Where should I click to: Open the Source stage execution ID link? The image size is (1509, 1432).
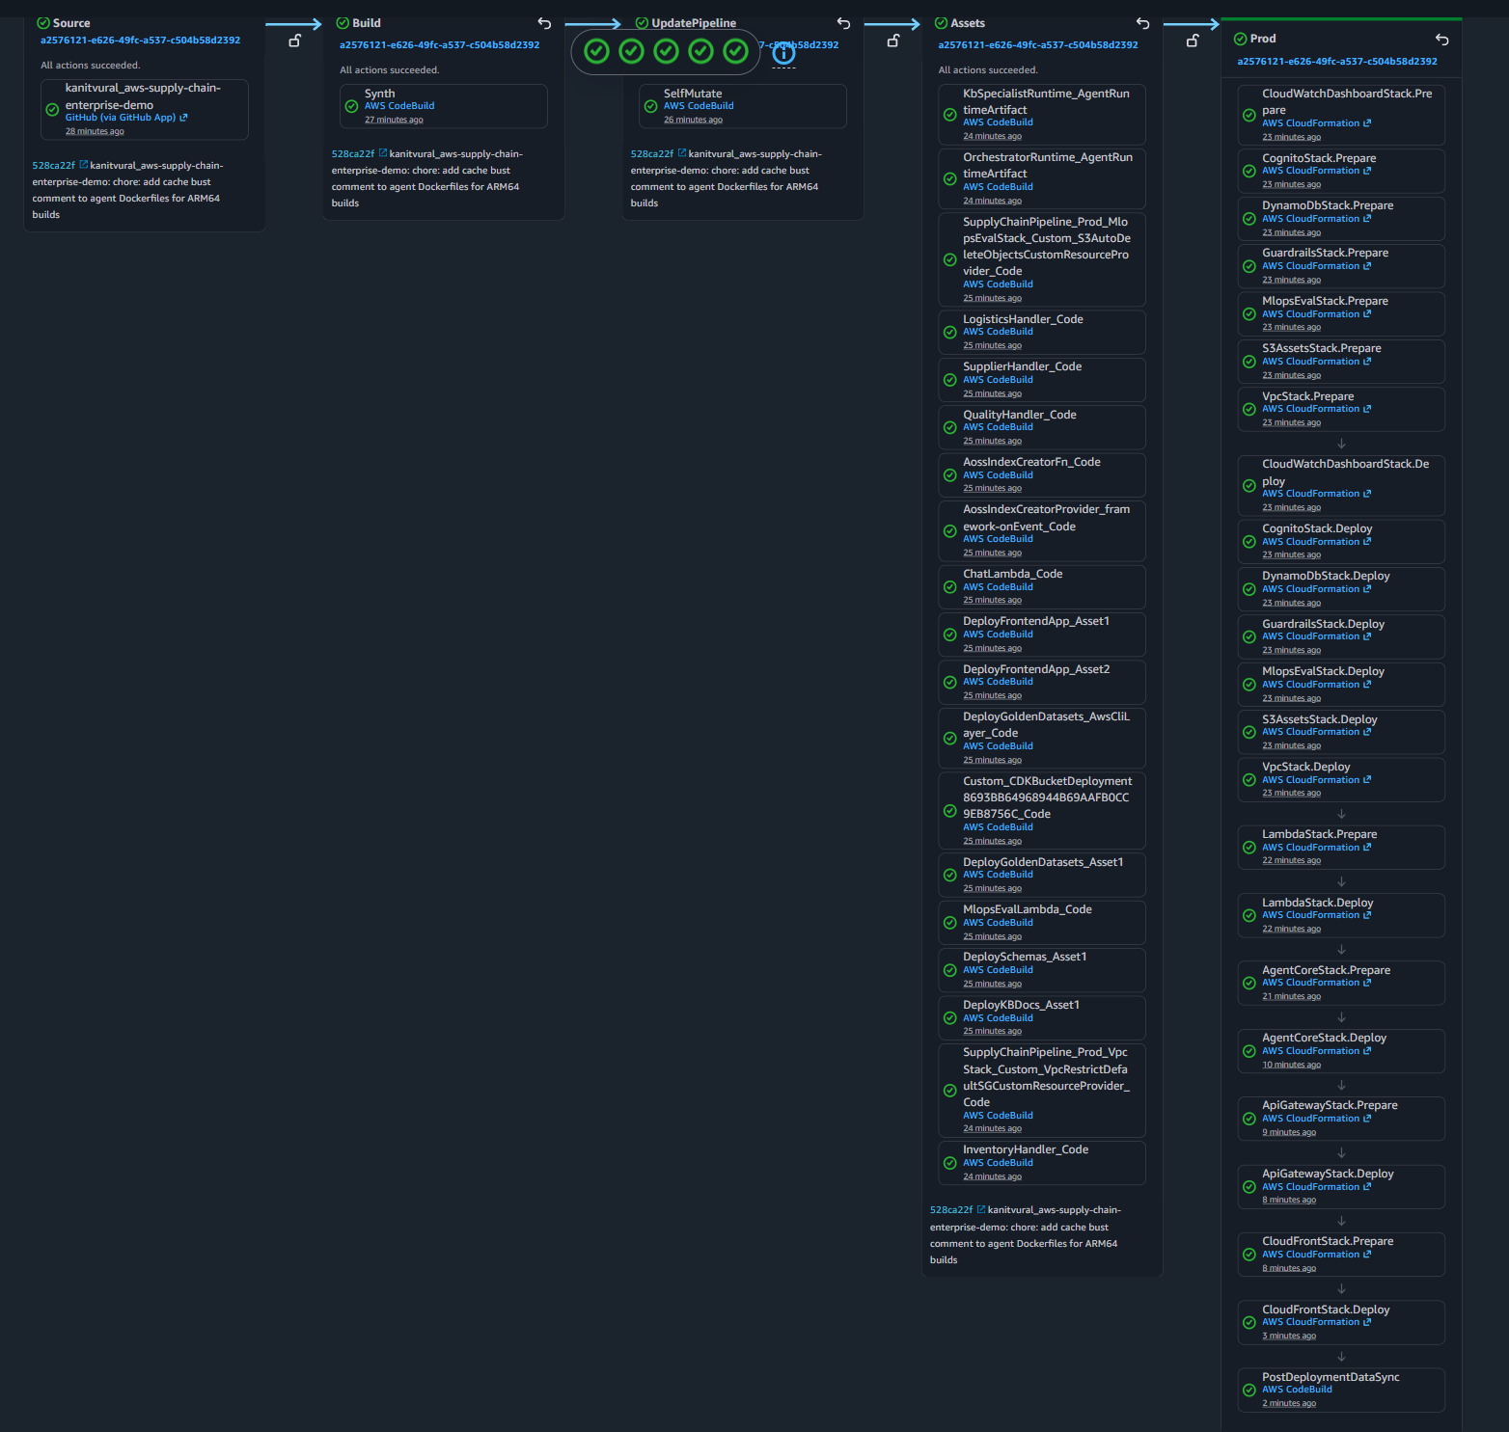click(x=140, y=41)
